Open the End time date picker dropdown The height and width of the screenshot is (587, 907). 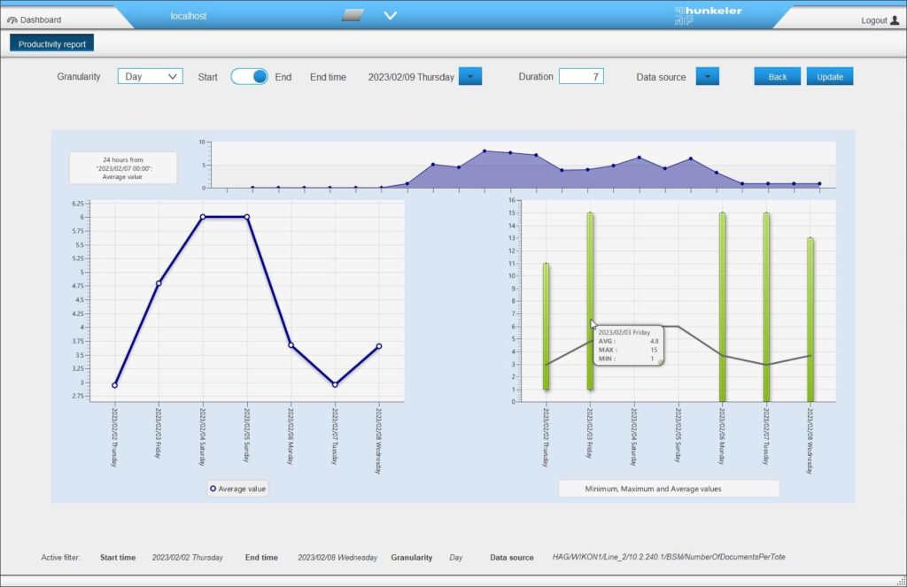pos(470,76)
